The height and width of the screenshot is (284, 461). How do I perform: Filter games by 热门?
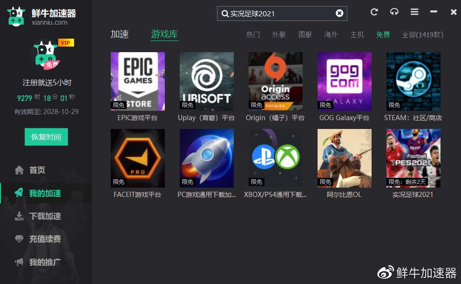252,34
